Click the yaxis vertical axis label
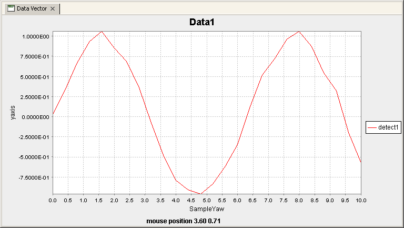The image size is (404, 228). tap(14, 112)
